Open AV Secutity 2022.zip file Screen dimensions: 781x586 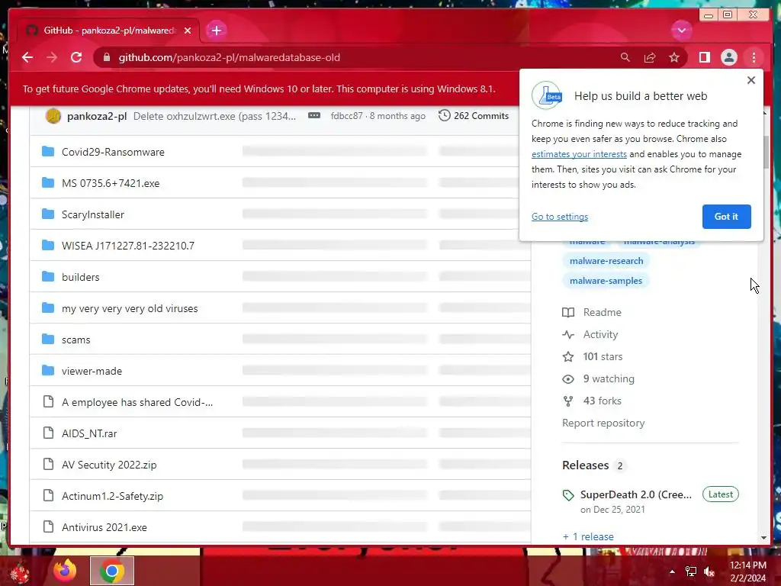point(109,465)
